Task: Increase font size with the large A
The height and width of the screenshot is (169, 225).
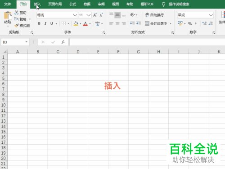Action: tap(95, 15)
